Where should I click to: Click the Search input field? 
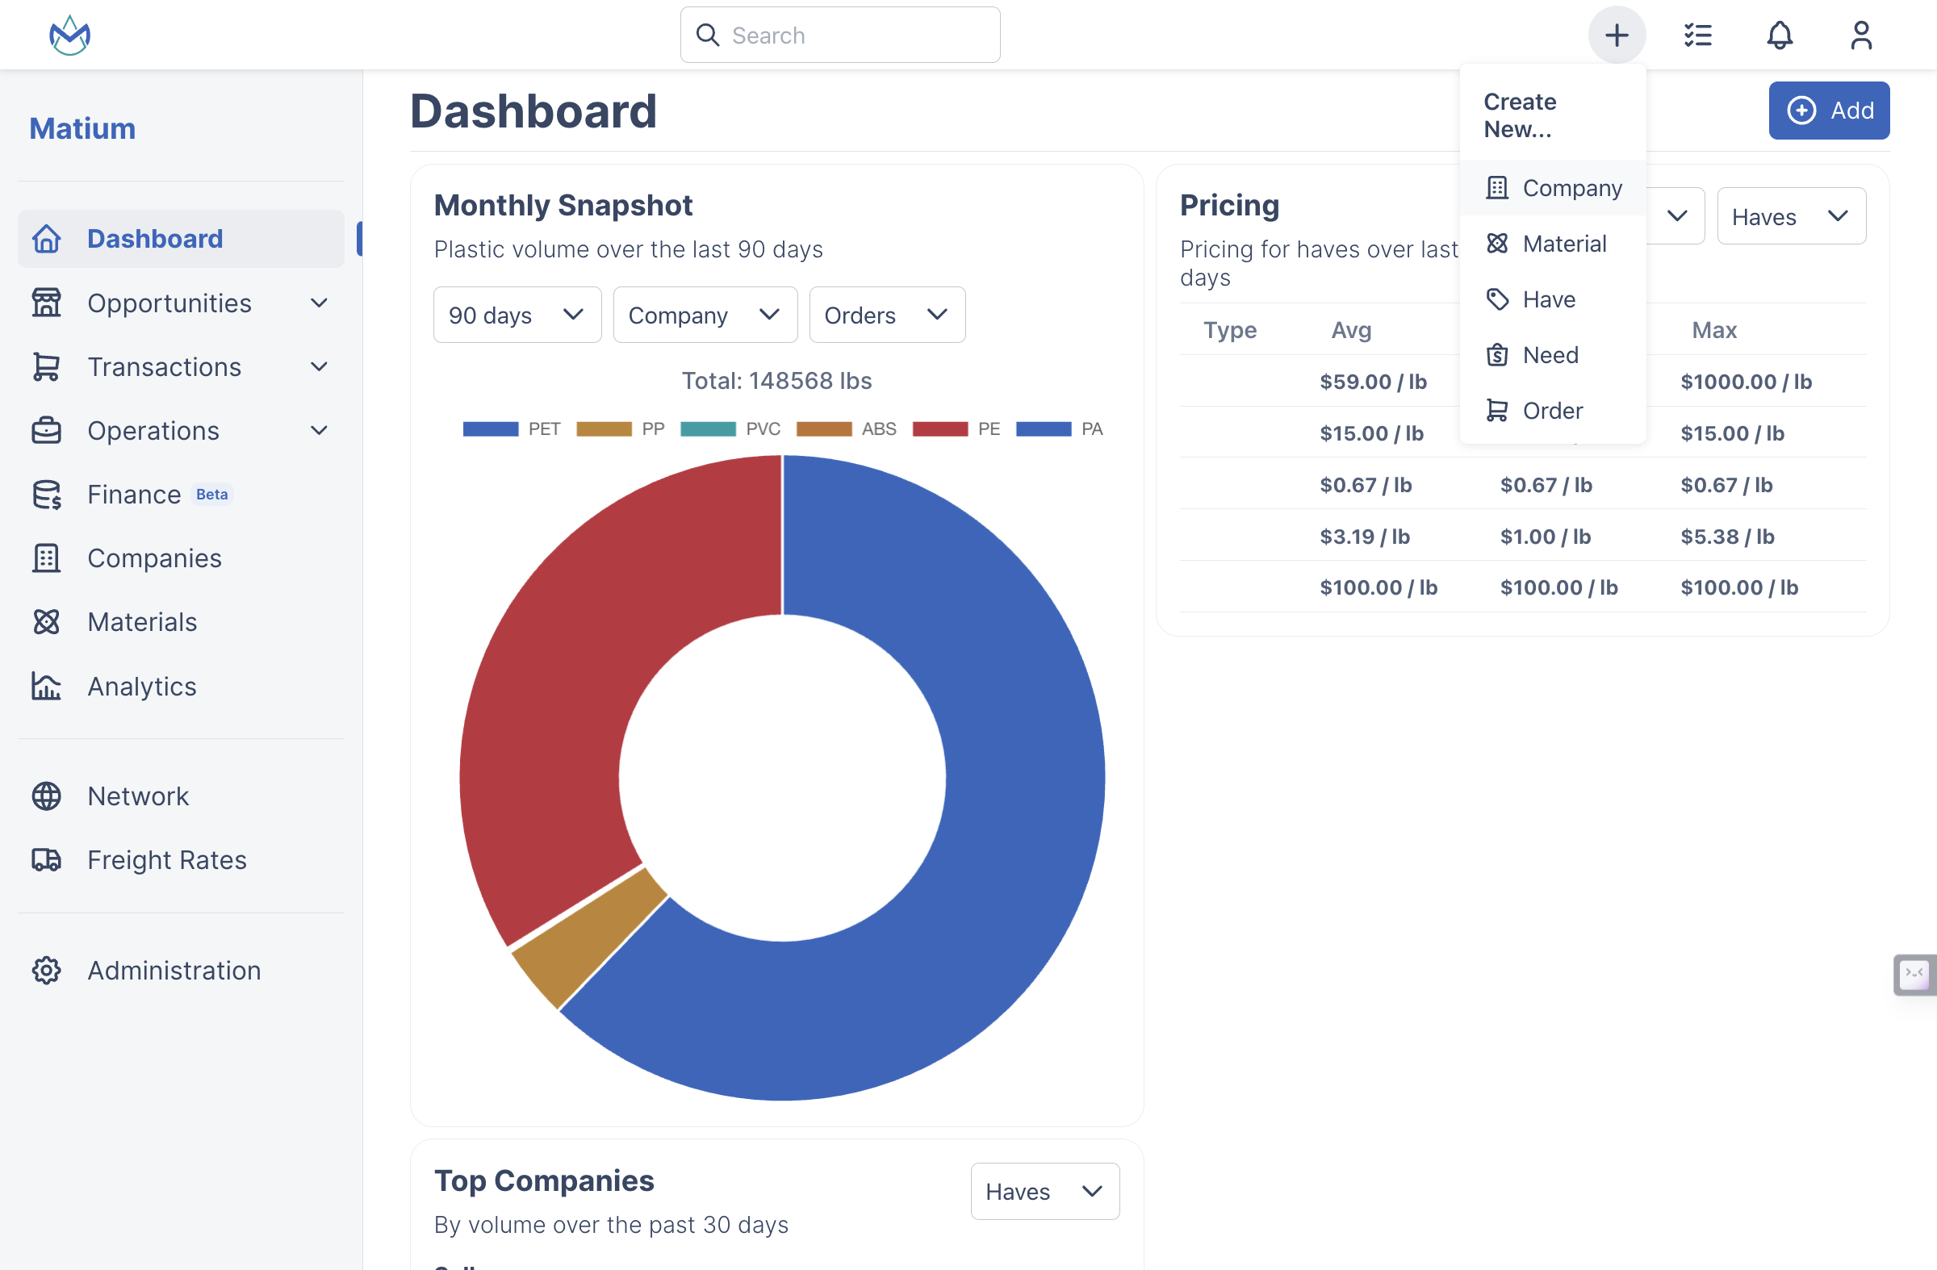840,35
